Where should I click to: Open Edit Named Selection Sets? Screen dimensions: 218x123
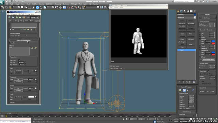84,7
